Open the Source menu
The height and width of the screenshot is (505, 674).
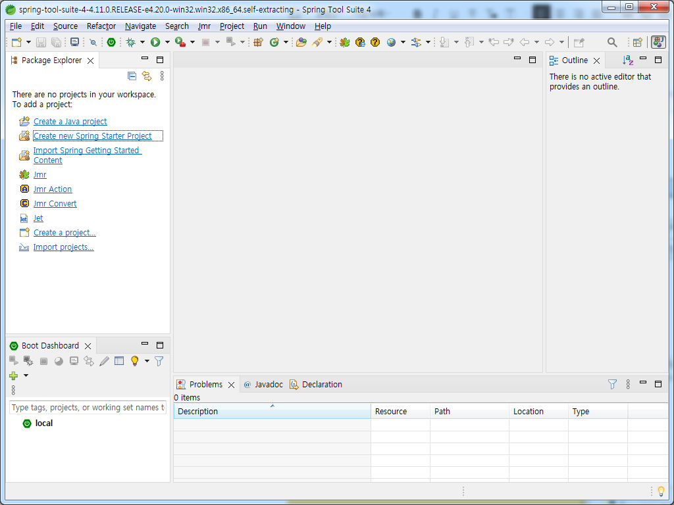click(65, 26)
